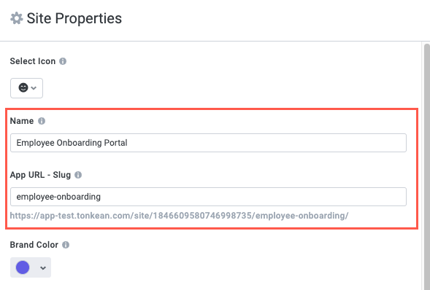This screenshot has height=290, width=430.
Task: Click the info icon beside App URL - Slug
Action: click(78, 175)
